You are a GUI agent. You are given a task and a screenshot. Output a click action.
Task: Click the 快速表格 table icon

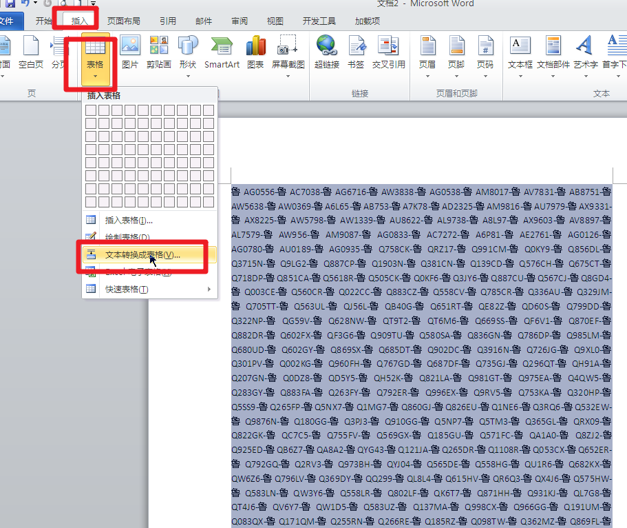[91, 288]
